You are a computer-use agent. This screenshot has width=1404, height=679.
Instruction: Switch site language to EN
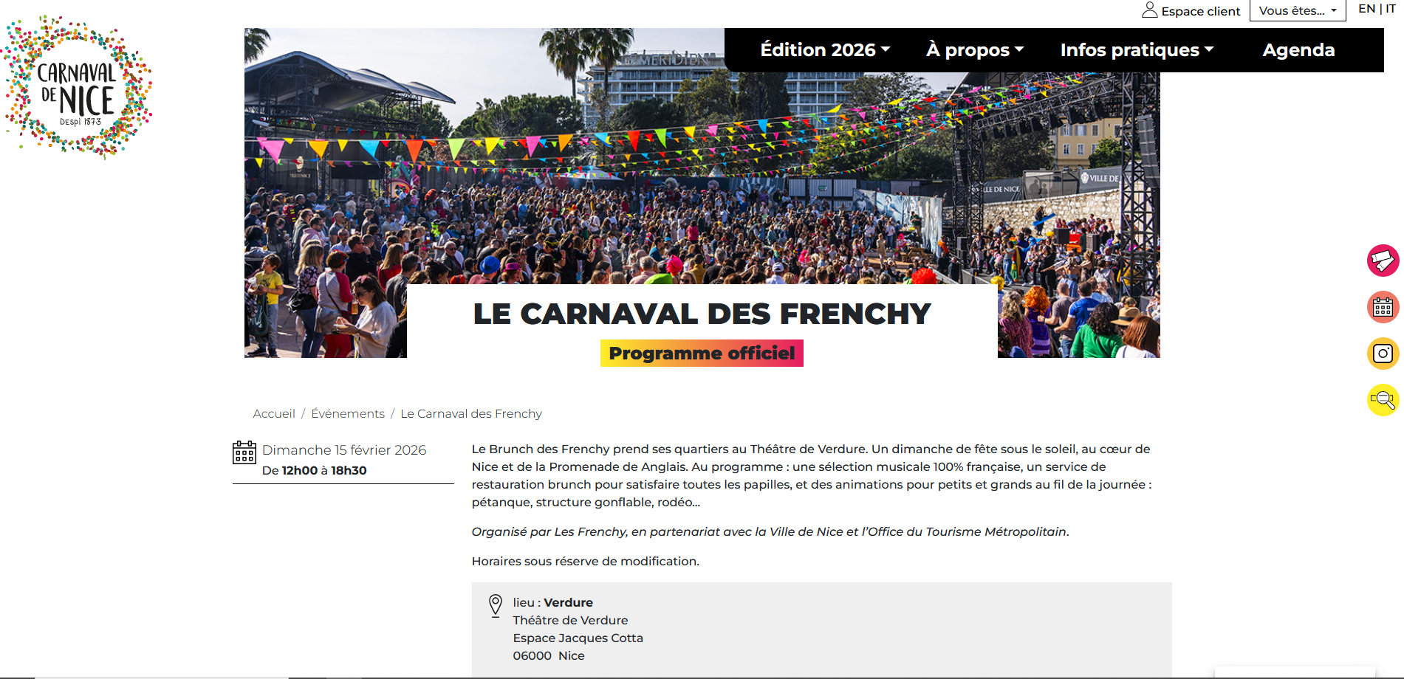coord(1366,9)
